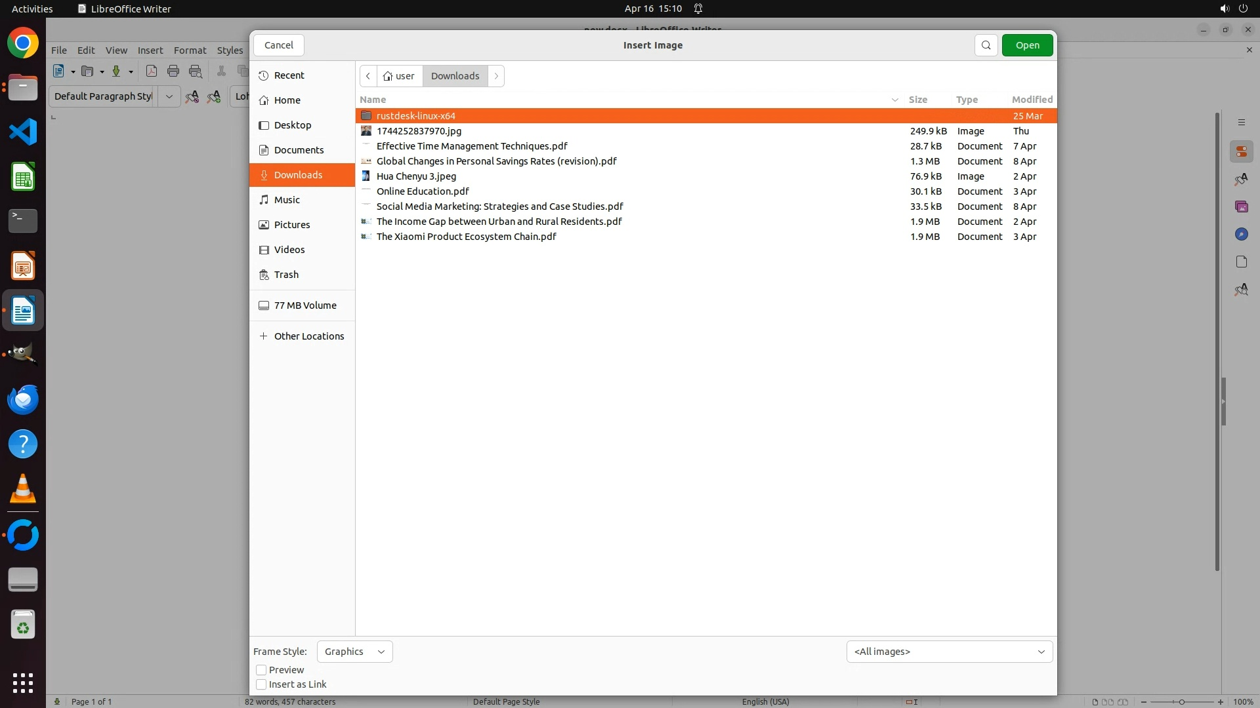Screen dimensions: 1260x708
Task: Enable the Preview checkbox
Action: coord(261,670)
